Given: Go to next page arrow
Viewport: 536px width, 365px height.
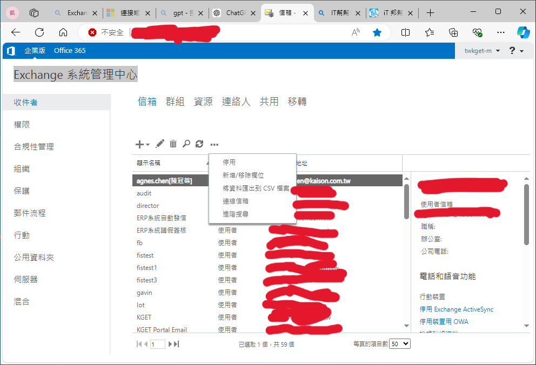Looking at the screenshot, I should 170,344.
